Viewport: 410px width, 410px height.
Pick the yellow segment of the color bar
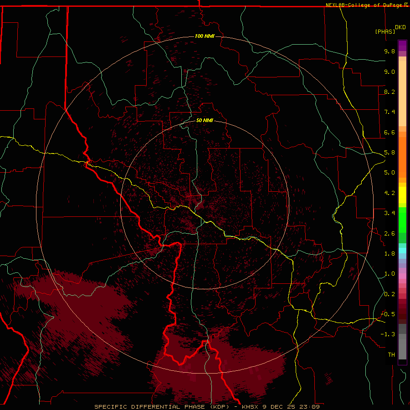(402, 195)
